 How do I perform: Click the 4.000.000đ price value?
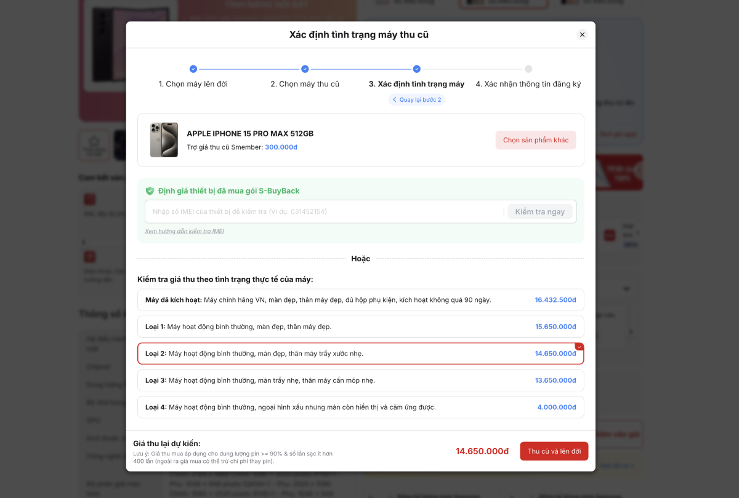point(557,407)
